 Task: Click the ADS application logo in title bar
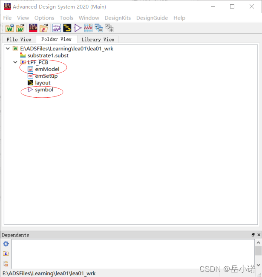7,6
